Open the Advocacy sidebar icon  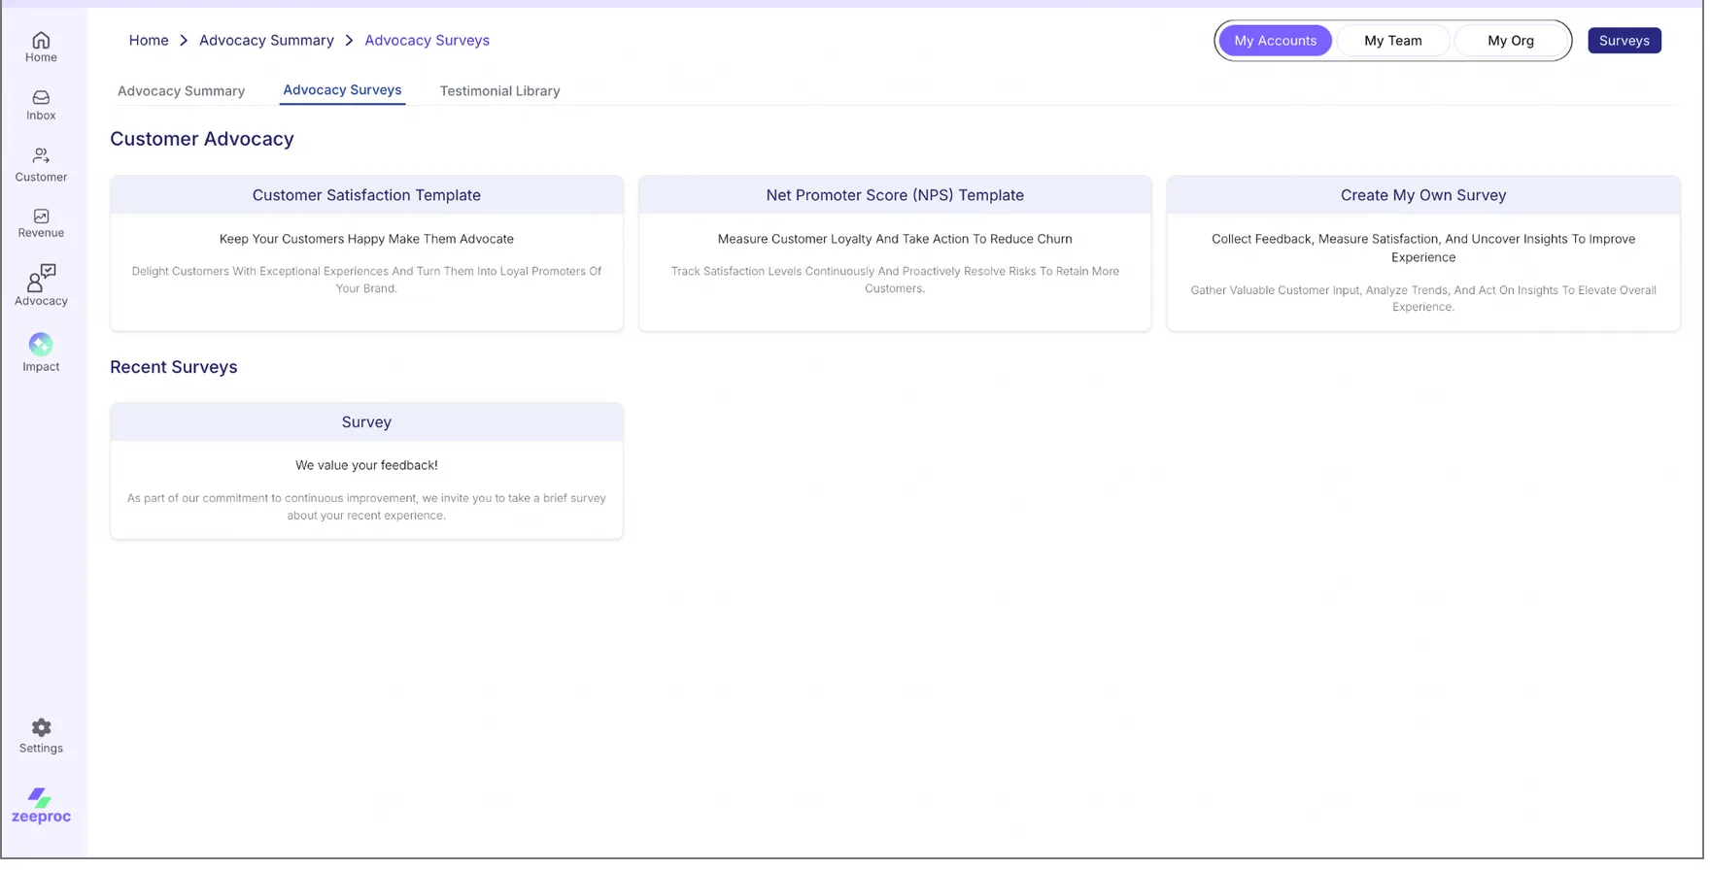[x=41, y=285]
